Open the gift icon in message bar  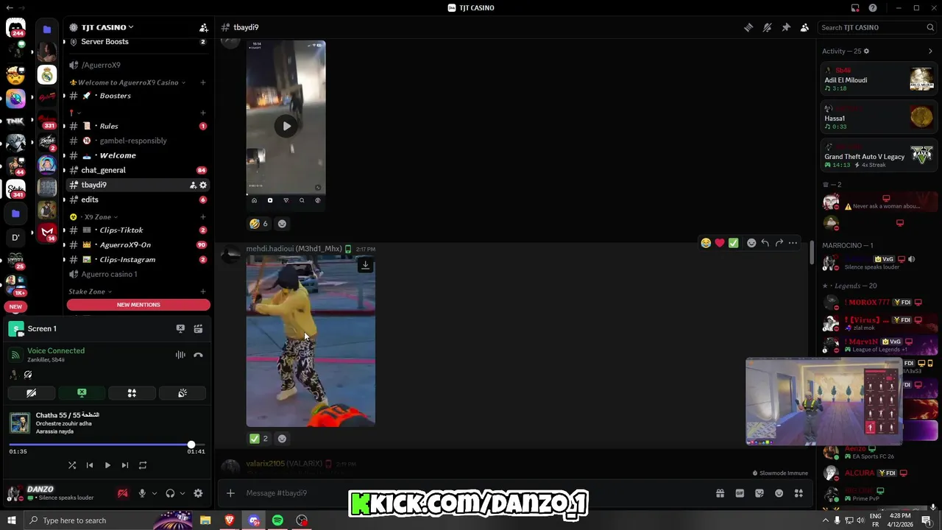click(x=720, y=493)
